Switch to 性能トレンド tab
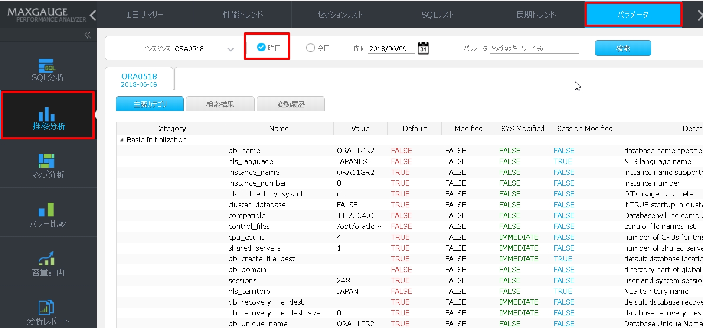Image resolution: width=703 pixels, height=328 pixels. 243,15
